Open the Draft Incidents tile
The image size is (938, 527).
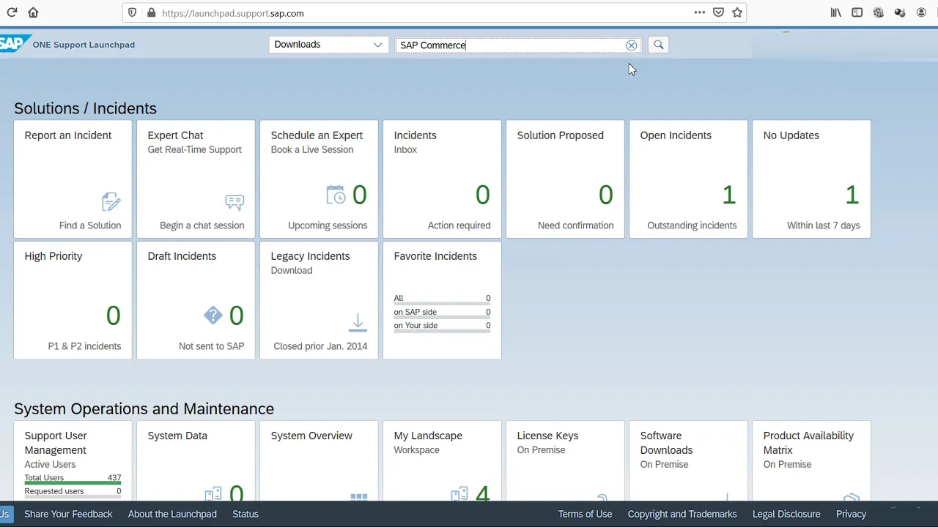click(x=196, y=300)
